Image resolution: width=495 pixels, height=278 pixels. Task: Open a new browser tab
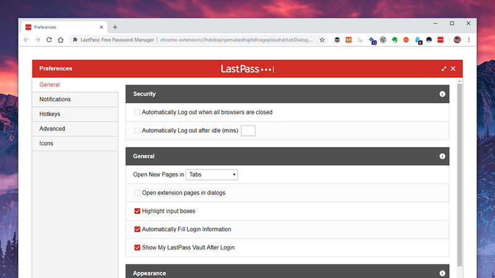115,27
